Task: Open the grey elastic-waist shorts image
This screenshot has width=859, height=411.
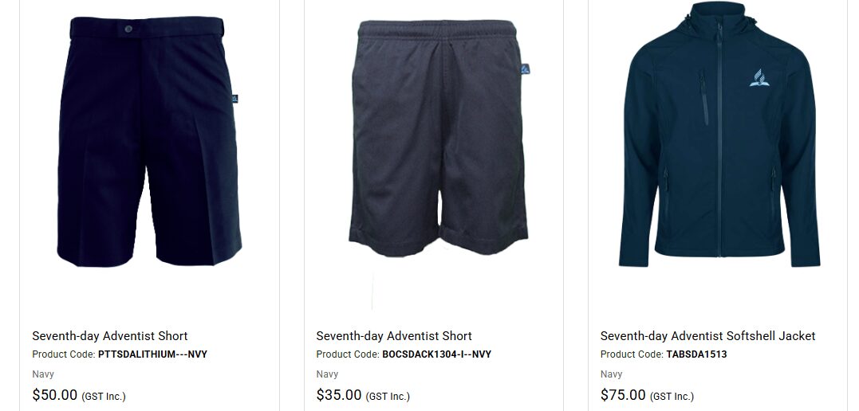Action: [x=438, y=138]
